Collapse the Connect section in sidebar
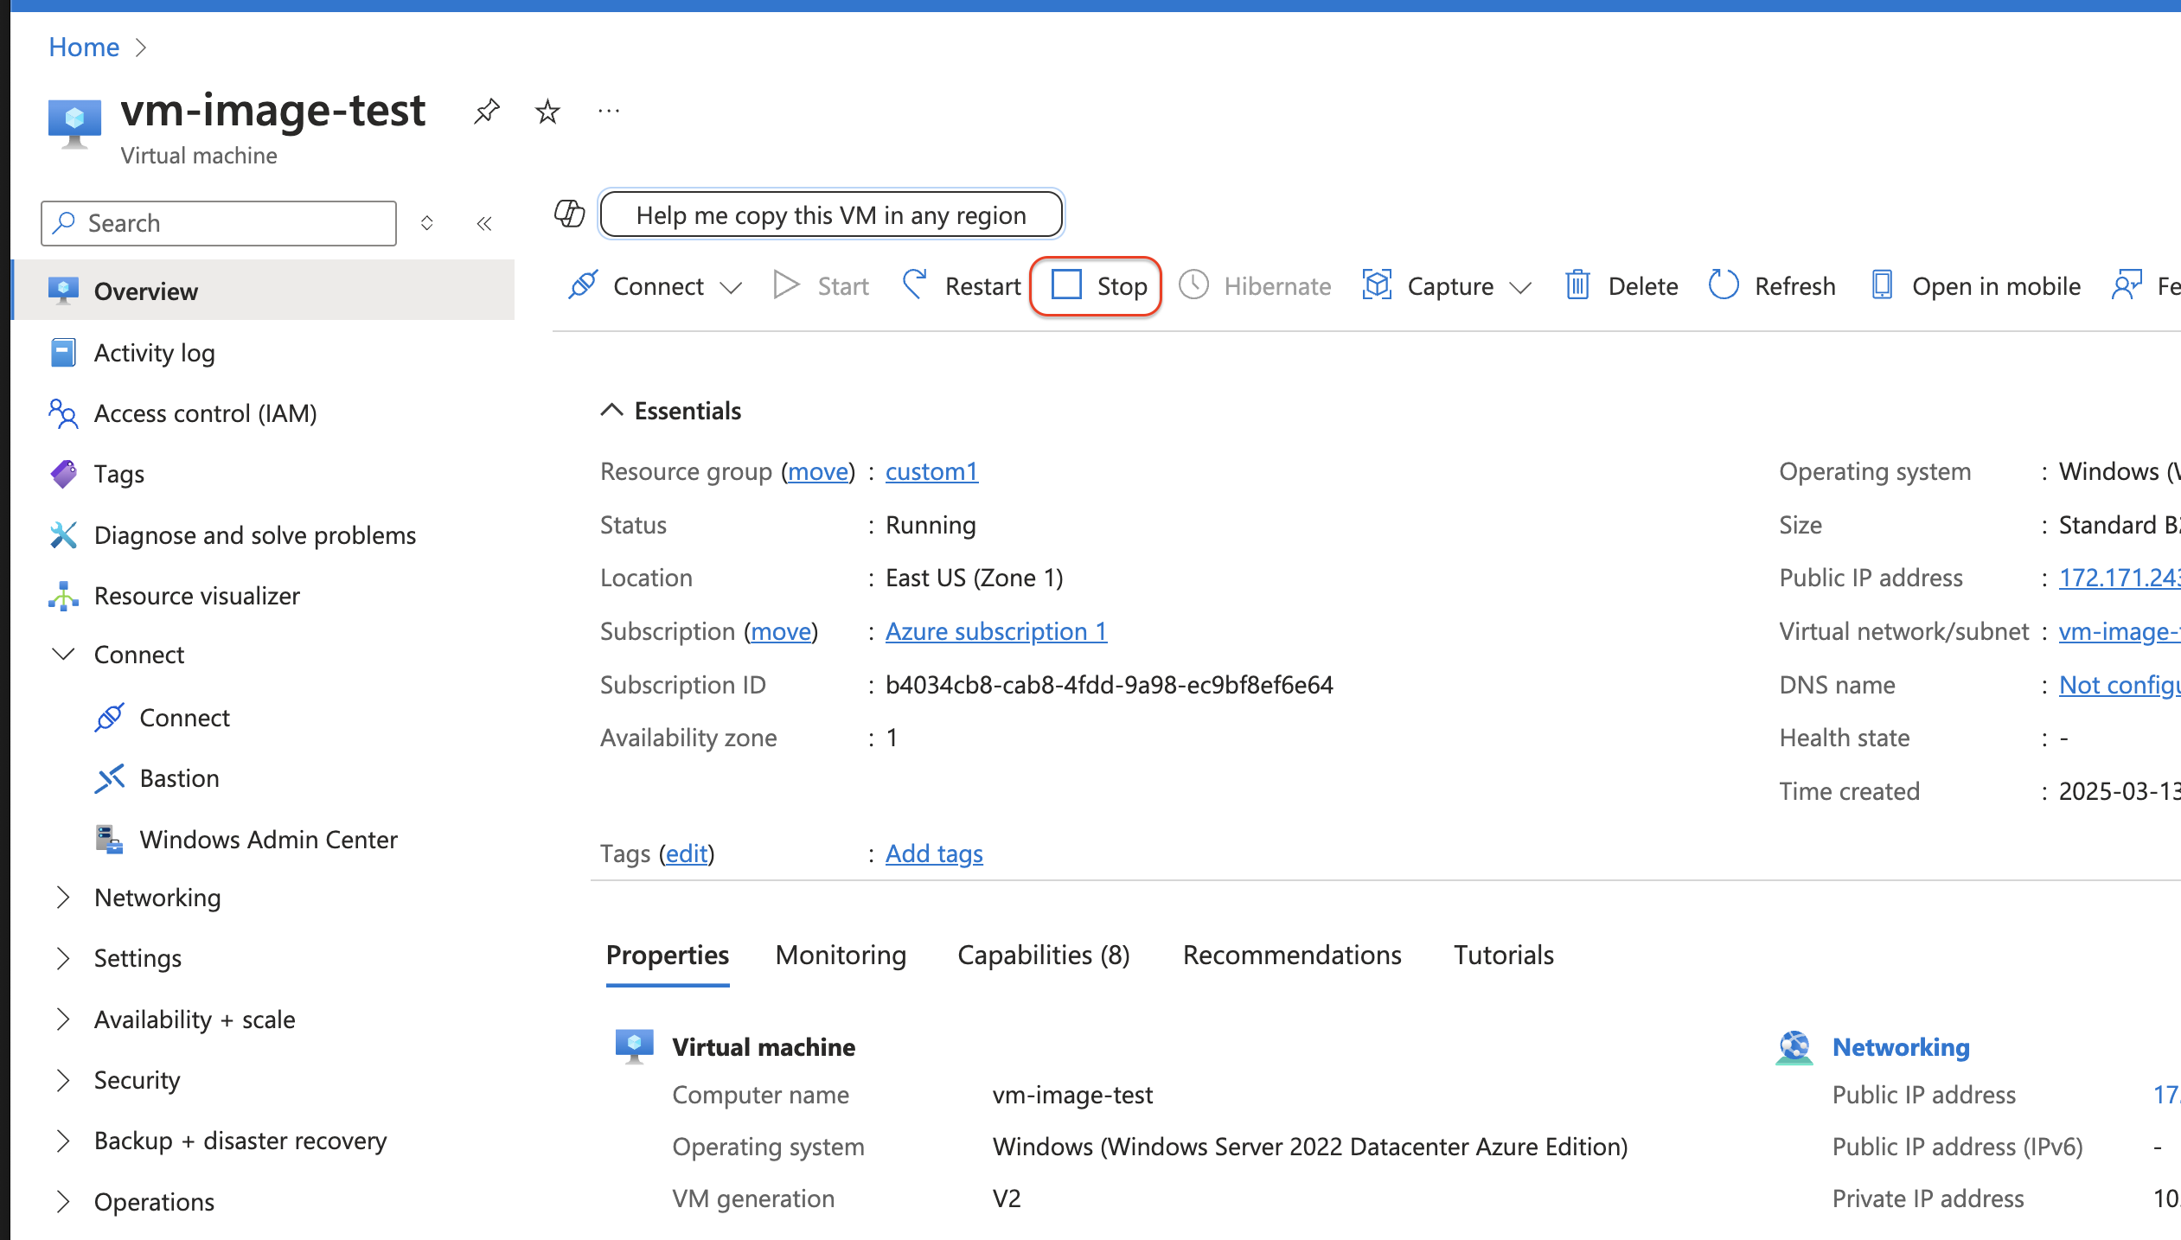 63,655
